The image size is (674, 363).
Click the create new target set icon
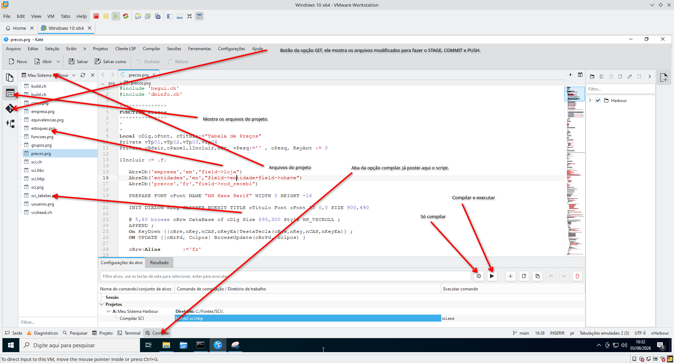(524, 276)
